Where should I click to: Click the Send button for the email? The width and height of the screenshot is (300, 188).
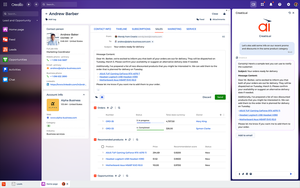[220, 97]
